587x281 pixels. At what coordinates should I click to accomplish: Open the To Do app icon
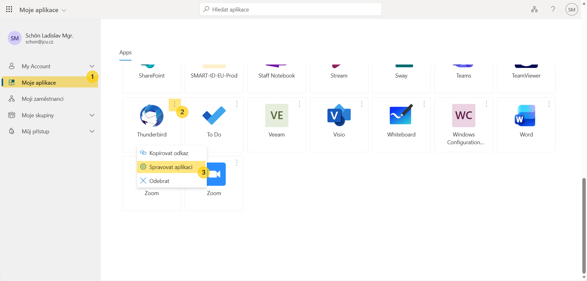pos(214,116)
